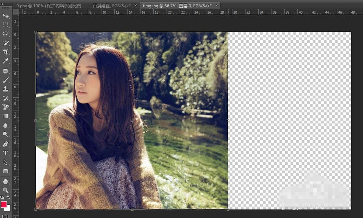Activate the Hand tool
Viewport: 363px width, 218px height.
(x=6, y=181)
